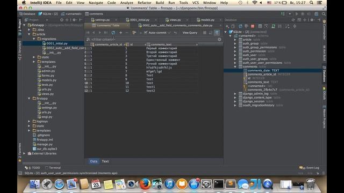Expand the django_session table node
Screen dimensions: 344x193
[235, 101]
